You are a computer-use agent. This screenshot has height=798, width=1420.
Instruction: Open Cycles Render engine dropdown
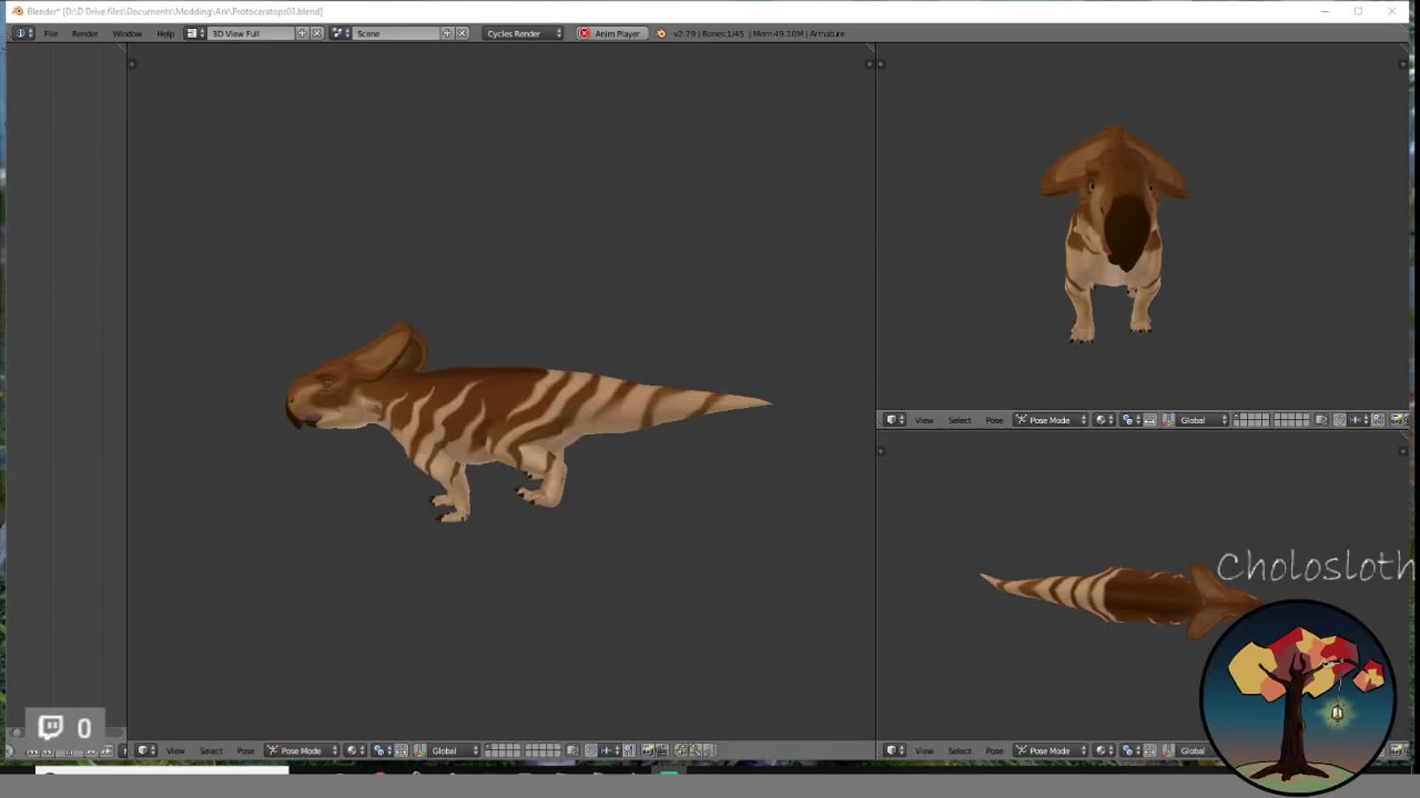click(x=524, y=33)
